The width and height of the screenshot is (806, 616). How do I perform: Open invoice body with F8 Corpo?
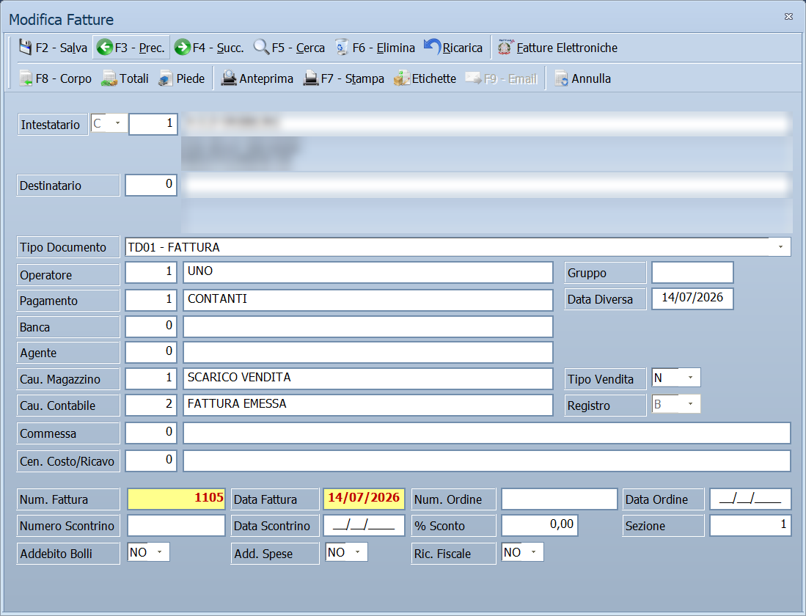point(55,78)
